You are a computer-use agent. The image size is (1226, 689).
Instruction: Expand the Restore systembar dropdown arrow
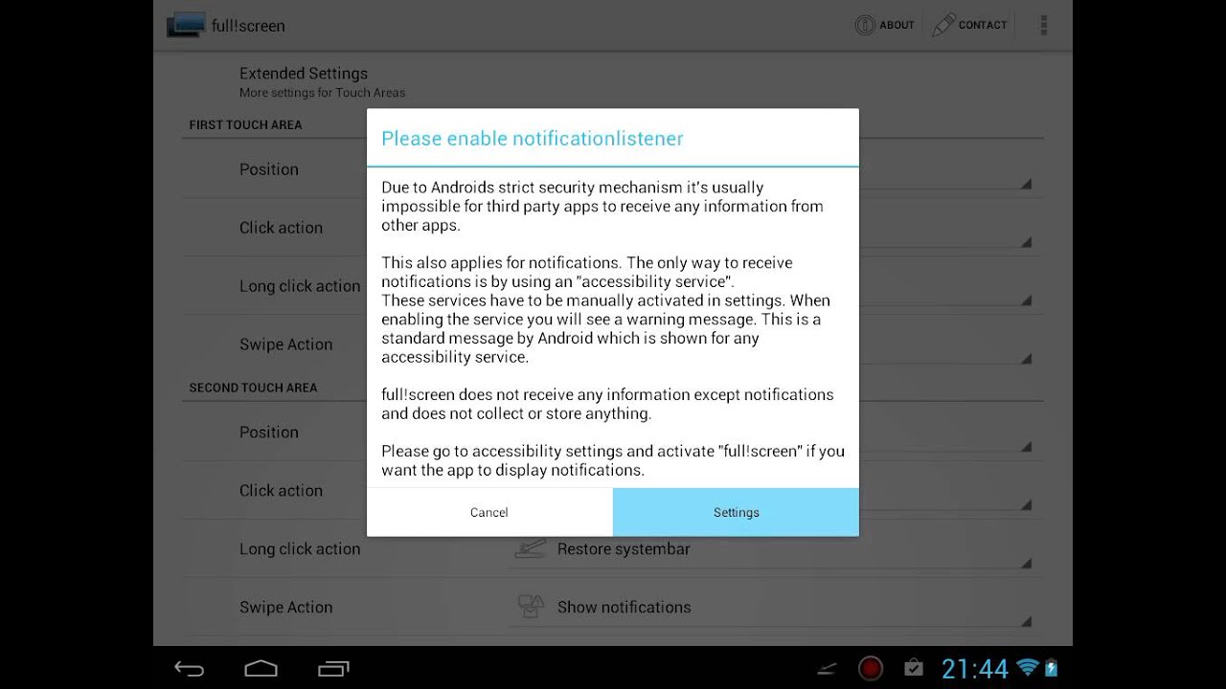point(1026,564)
